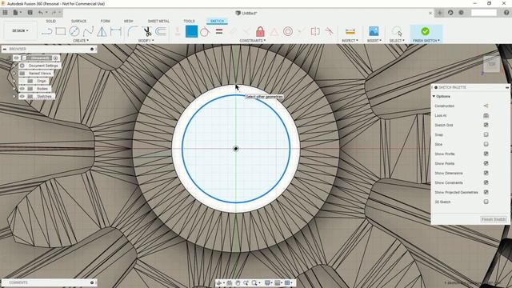Screen dimensions: 512x288
Task: Select the Circle sketch tool
Action: [74, 31]
